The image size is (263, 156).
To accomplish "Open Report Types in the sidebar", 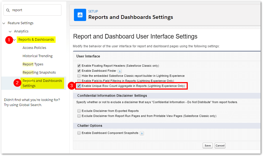I will pos(33,64).
